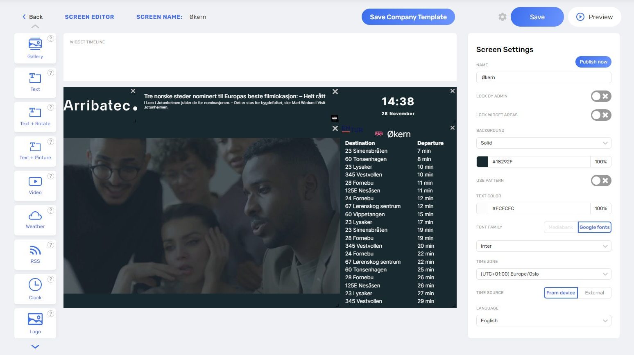Open the screen Preview
634x355 pixels.
click(595, 17)
